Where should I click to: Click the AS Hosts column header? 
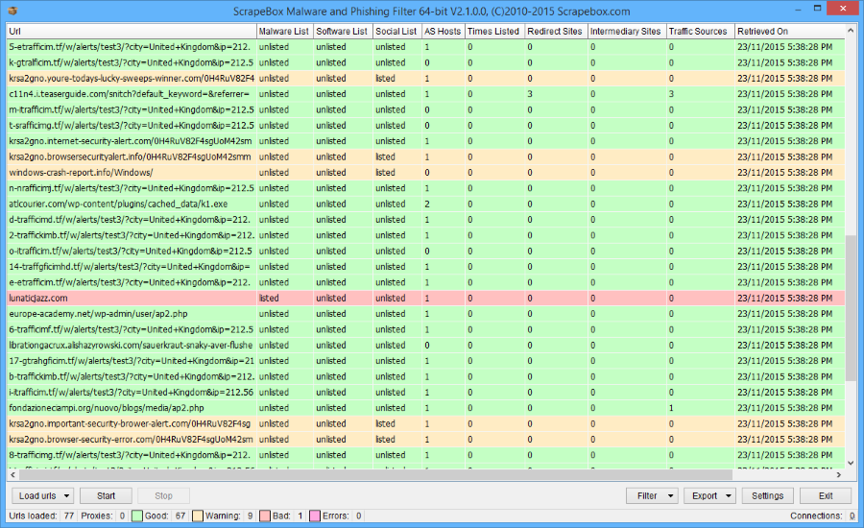[443, 32]
